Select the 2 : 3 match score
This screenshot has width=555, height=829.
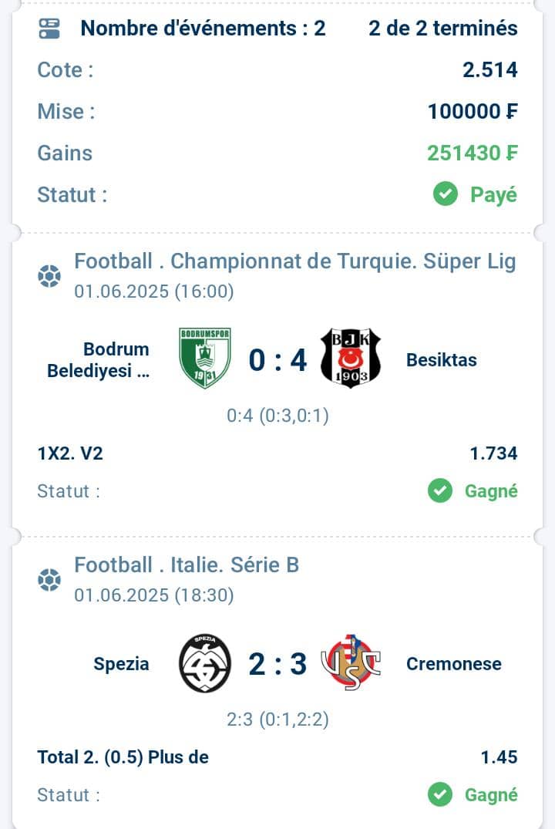pyautogui.click(x=277, y=664)
